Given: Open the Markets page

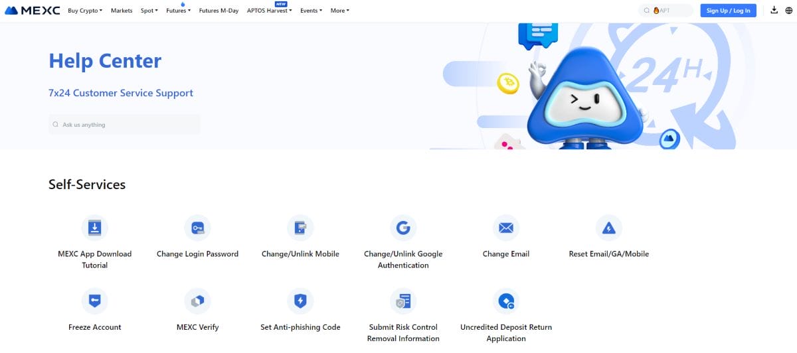Looking at the screenshot, I should point(122,11).
